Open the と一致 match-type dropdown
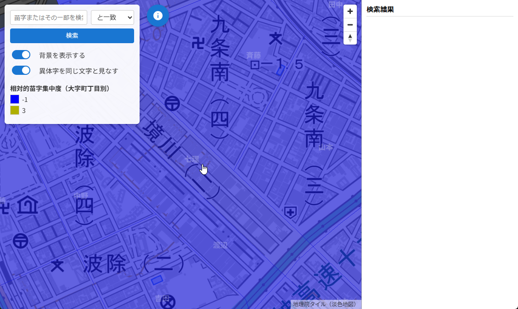 113,17
